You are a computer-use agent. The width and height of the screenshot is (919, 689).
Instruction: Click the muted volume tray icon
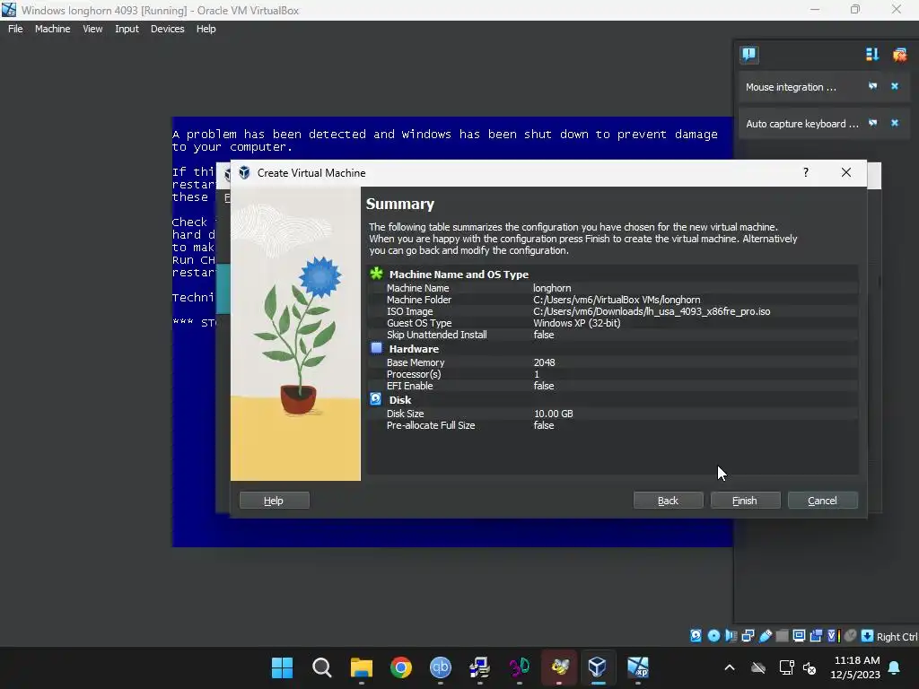click(x=810, y=667)
